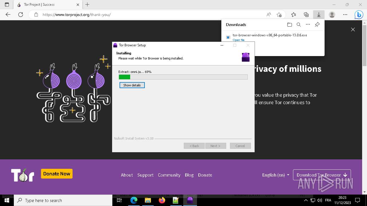Screen dimensions: 367x206
Task: Select Tor Browser Setup taskbar icon
Action: (x=190, y=200)
